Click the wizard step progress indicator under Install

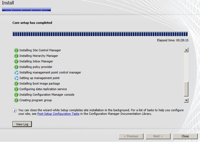point(26,9)
